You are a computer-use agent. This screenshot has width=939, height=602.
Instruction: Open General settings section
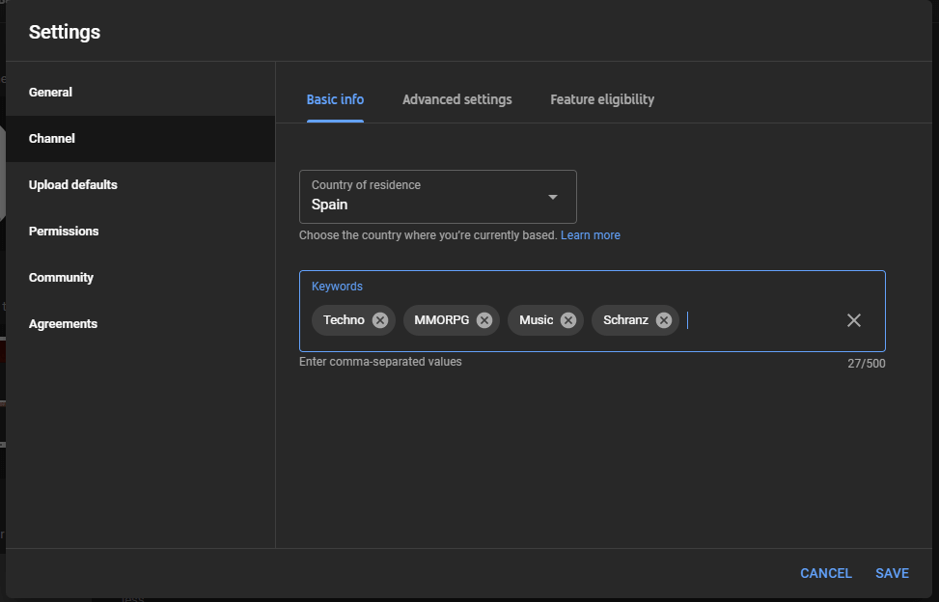[x=51, y=93]
